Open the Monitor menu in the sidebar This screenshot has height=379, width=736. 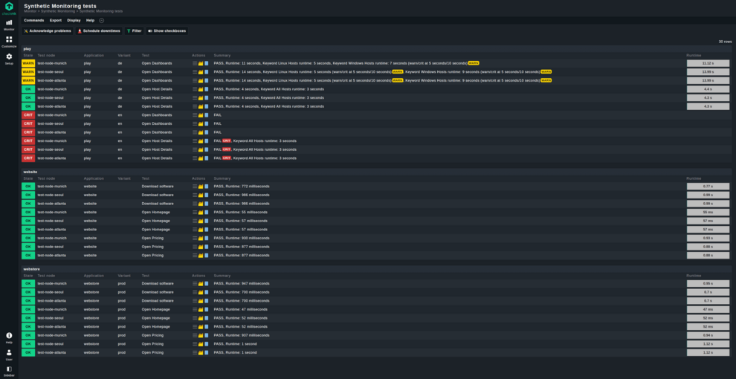9,24
